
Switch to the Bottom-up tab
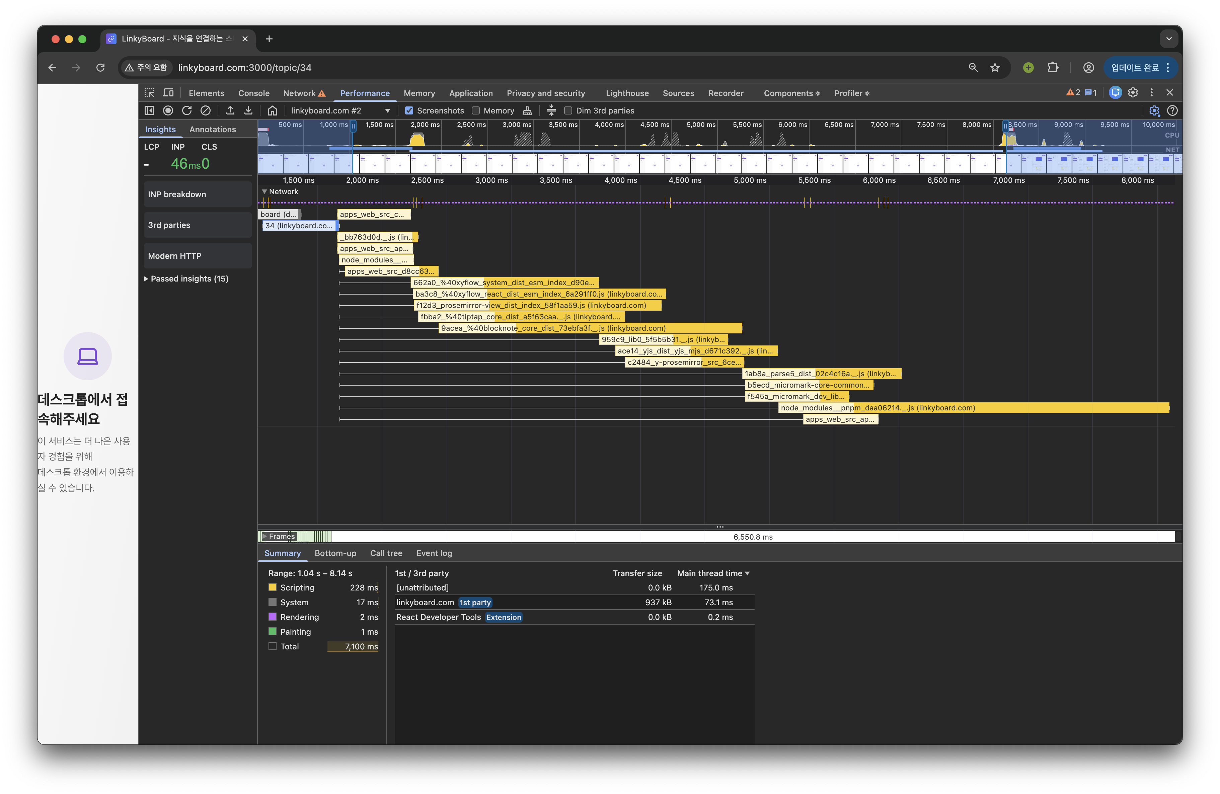tap(335, 553)
